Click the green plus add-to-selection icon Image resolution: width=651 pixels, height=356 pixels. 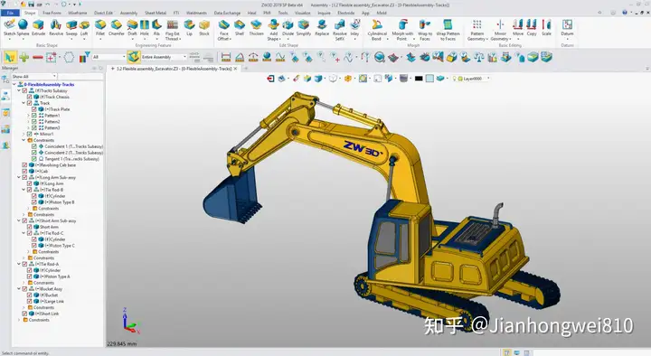pyautogui.click(x=24, y=57)
